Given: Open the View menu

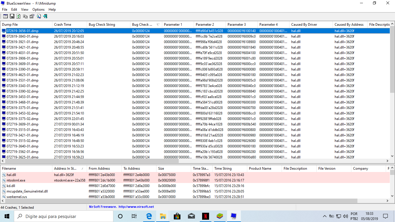Looking at the screenshot, I should (x=25, y=10).
